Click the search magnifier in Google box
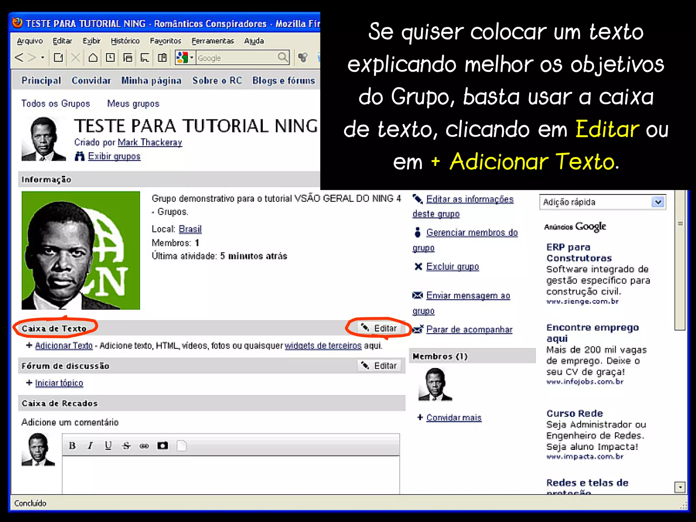The height and width of the screenshot is (522, 696). (x=282, y=57)
